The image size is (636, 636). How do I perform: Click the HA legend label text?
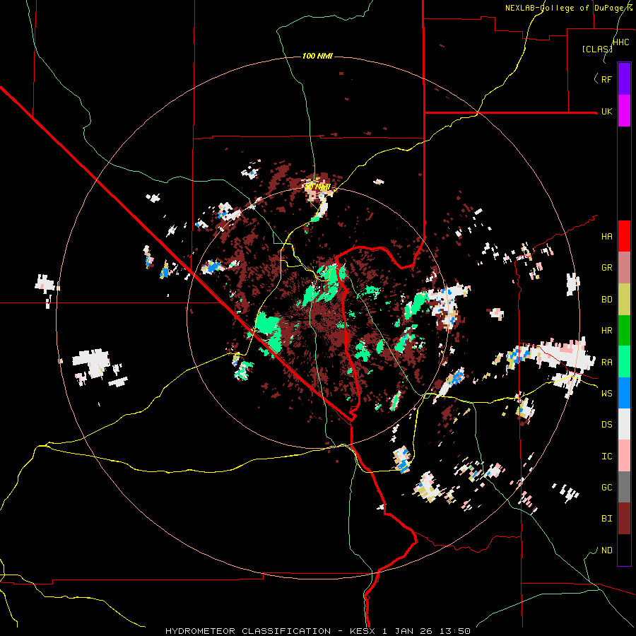click(606, 236)
